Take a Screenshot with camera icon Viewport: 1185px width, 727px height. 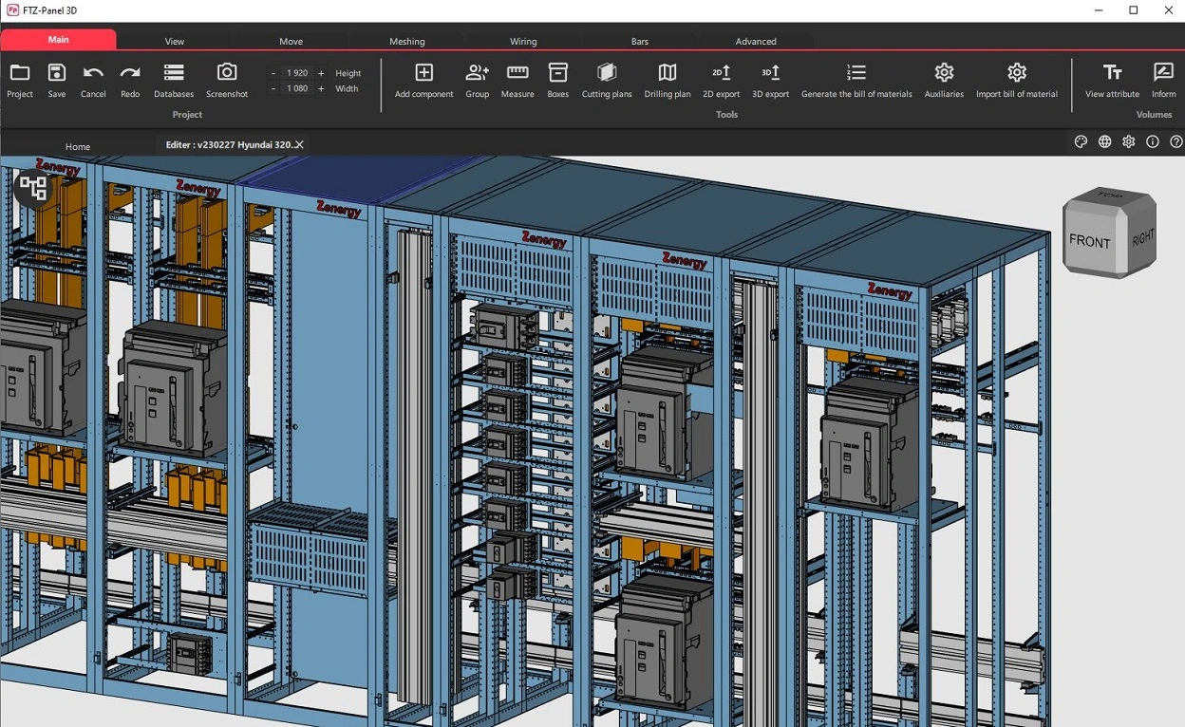[x=227, y=73]
